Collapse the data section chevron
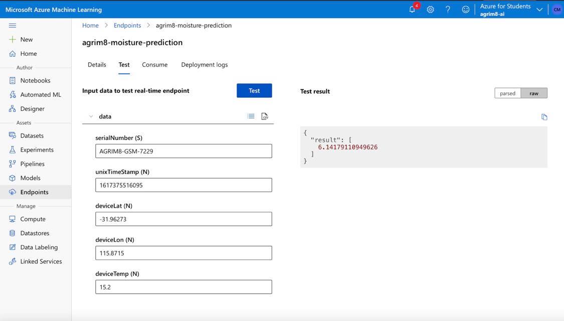 pos(91,116)
